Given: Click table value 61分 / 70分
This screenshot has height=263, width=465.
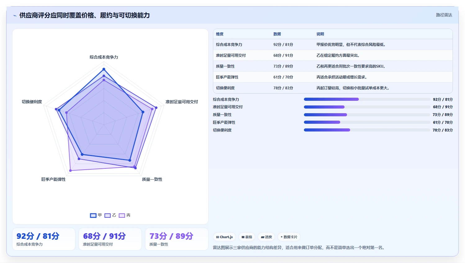Looking at the screenshot, I should tap(283, 77).
